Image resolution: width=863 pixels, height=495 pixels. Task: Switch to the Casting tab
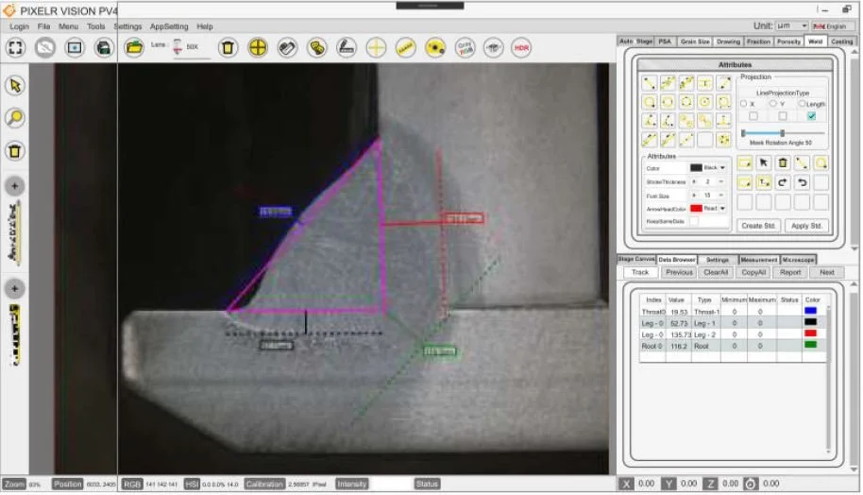tap(842, 42)
